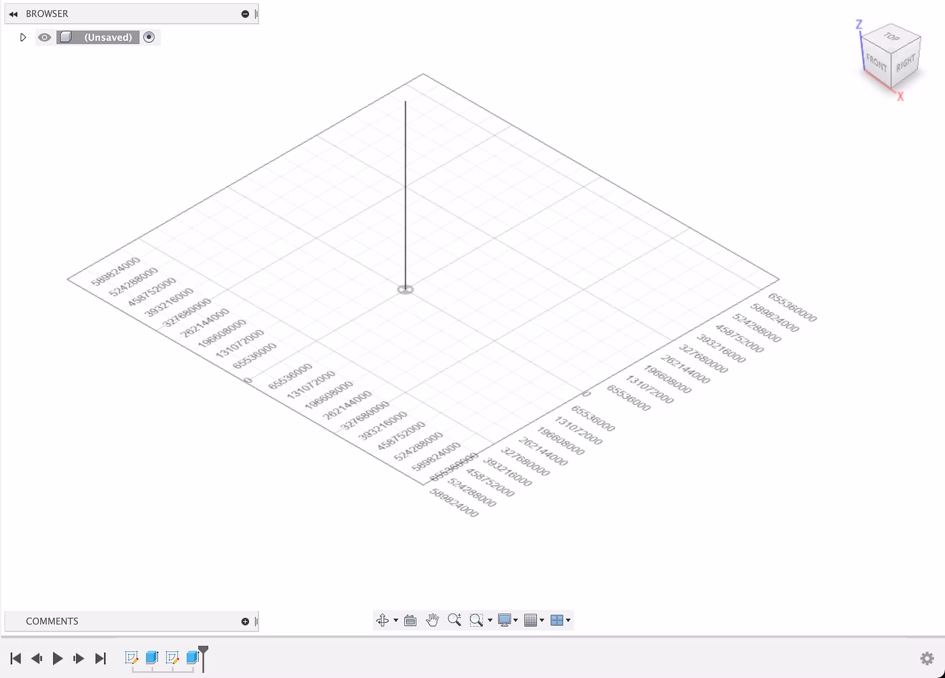Expand the Comments panel with plus button
This screenshot has height=678, width=945.
coord(245,621)
